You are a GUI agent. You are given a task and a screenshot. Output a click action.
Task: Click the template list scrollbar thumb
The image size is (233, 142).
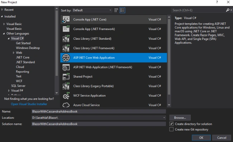click(x=169, y=57)
